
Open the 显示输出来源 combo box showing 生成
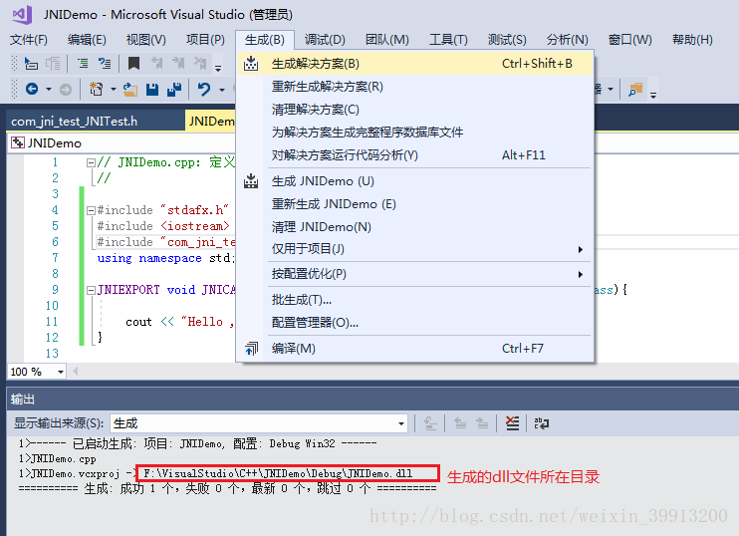(x=259, y=423)
